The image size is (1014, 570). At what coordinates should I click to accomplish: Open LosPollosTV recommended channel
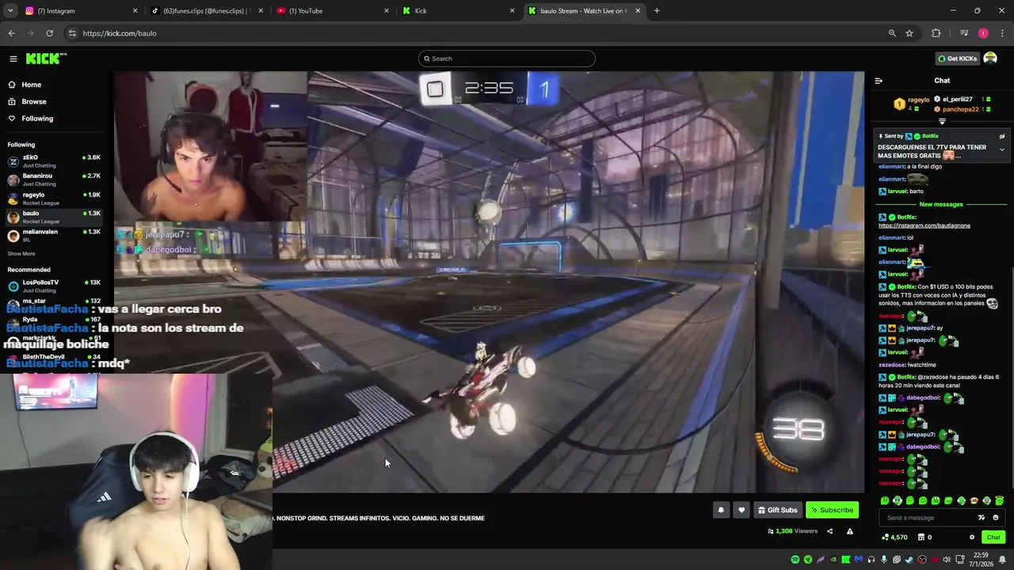point(54,286)
